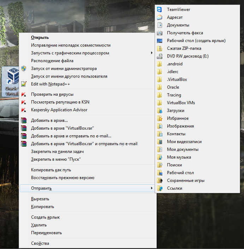Expand the Запустить с графическим процессором submenu arrow
Screen dimensions: 244x249
[x=151, y=53]
